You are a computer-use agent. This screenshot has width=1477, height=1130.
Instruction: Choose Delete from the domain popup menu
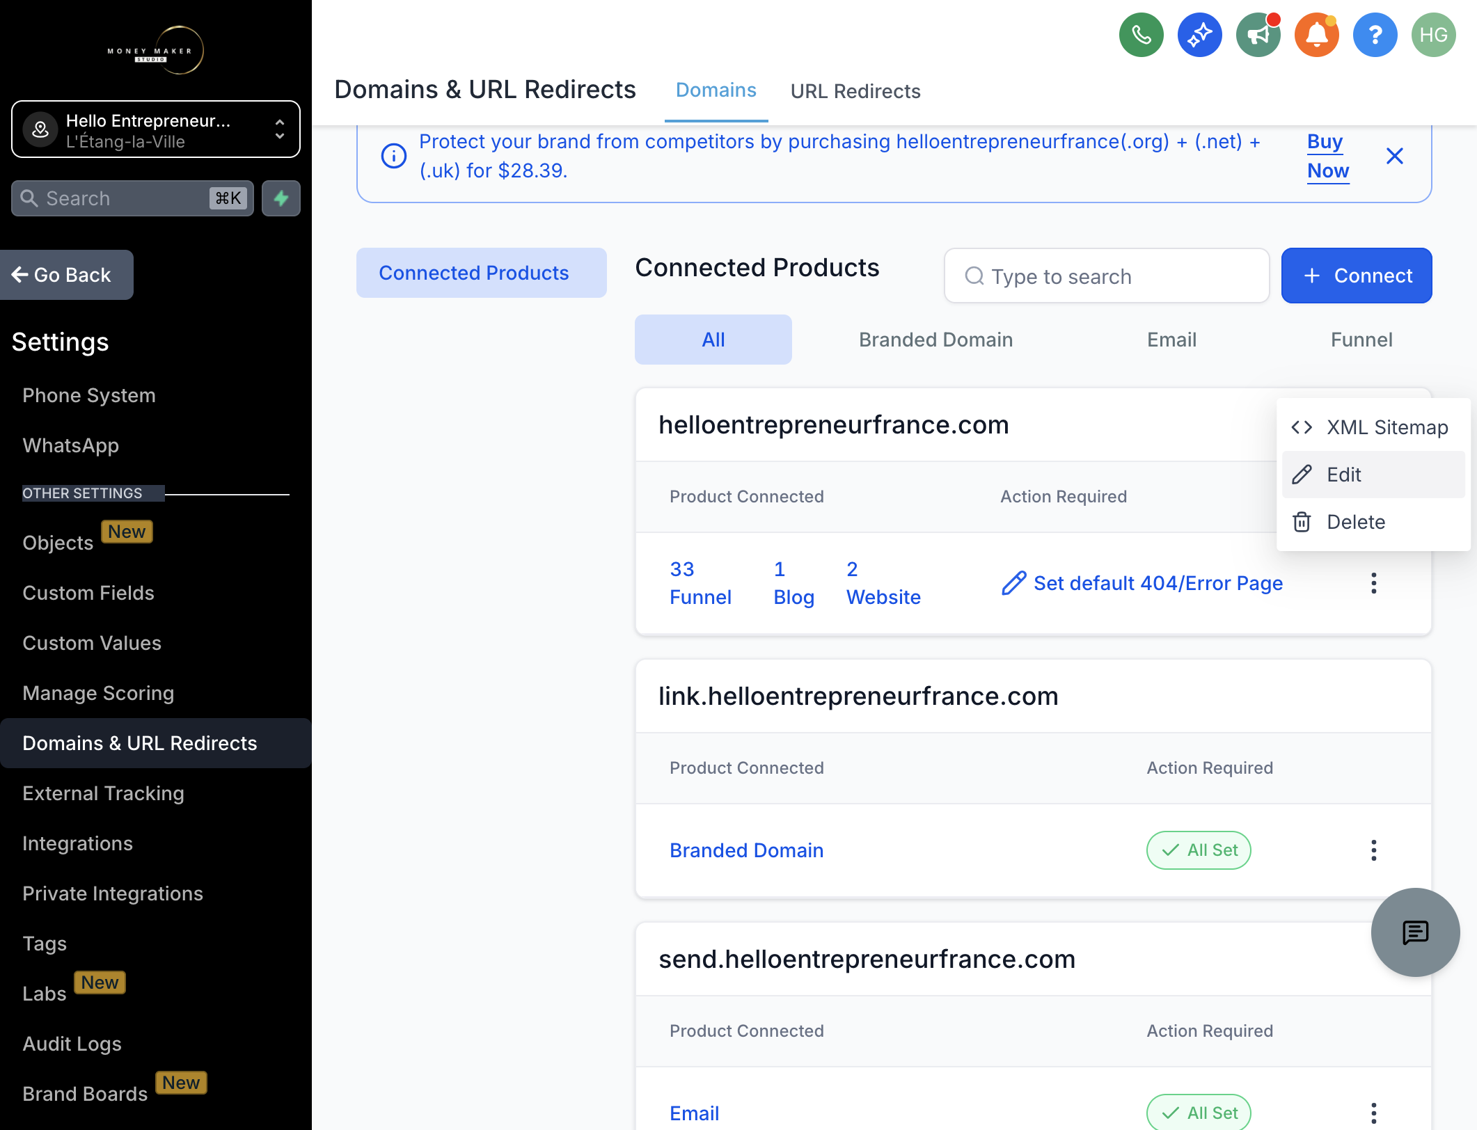pyautogui.click(x=1374, y=522)
